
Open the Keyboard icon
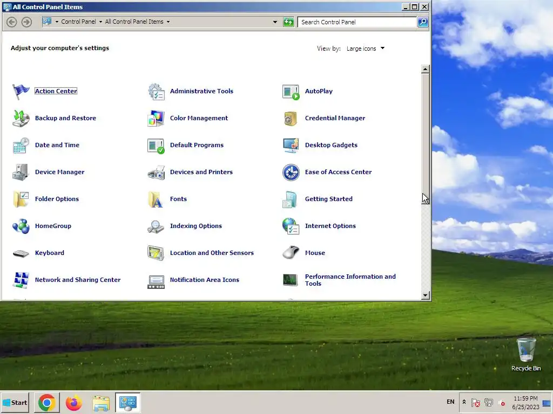21,253
